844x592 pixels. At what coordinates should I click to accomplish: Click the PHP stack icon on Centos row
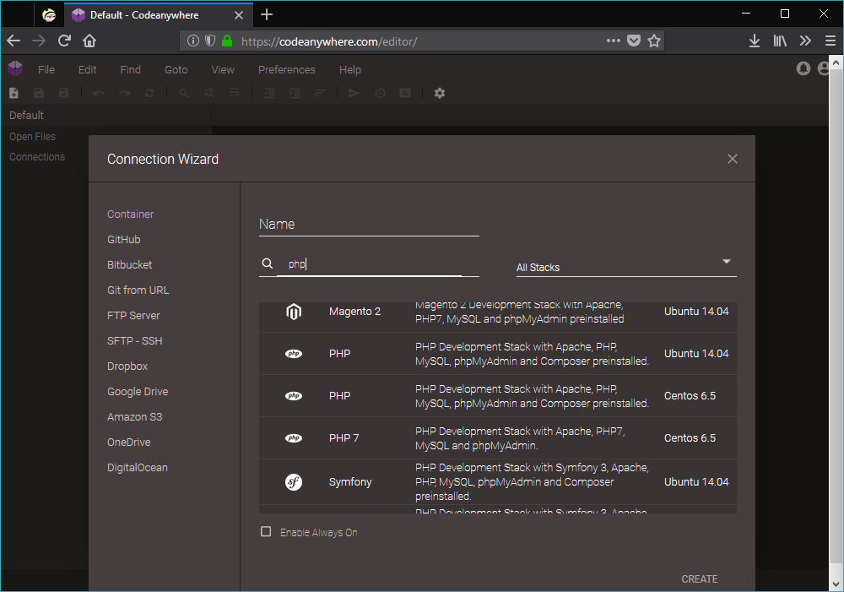(x=293, y=395)
